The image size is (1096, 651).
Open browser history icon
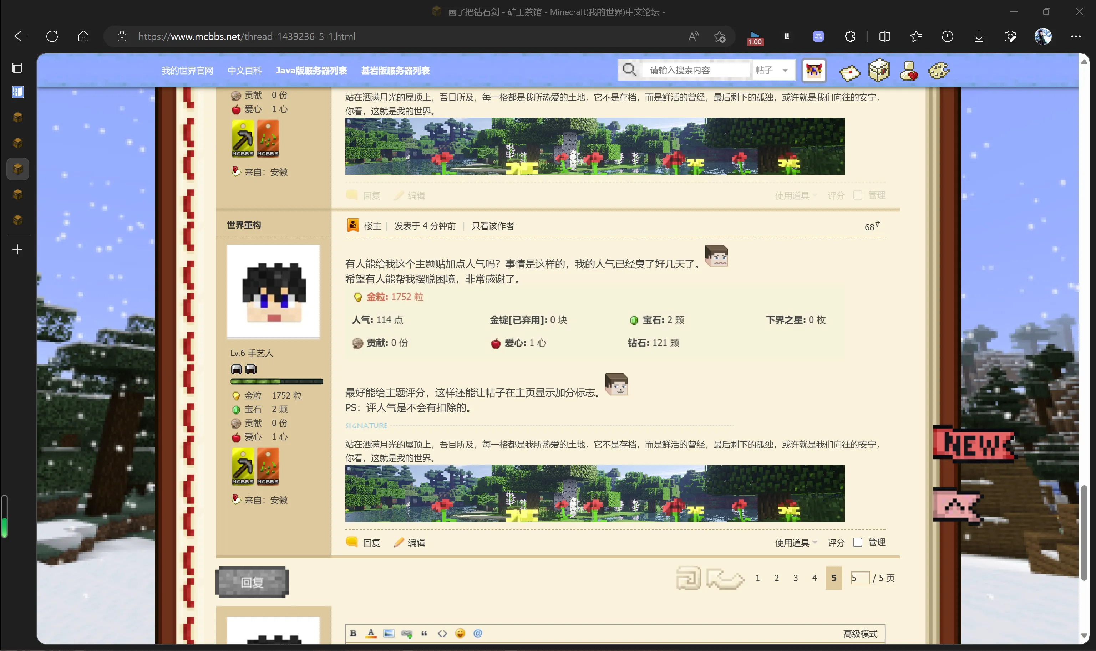pyautogui.click(x=947, y=36)
